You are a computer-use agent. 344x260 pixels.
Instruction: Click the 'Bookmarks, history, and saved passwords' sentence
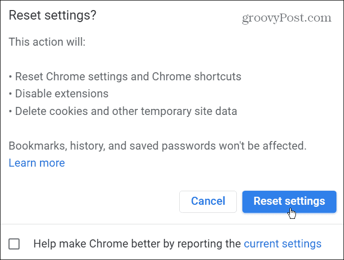pyautogui.click(x=158, y=146)
